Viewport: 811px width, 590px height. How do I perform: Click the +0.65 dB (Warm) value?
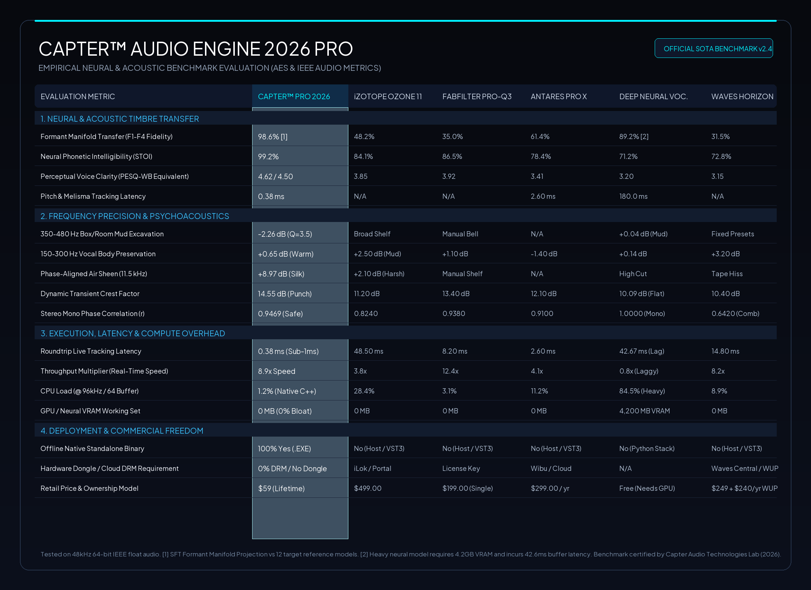click(286, 254)
